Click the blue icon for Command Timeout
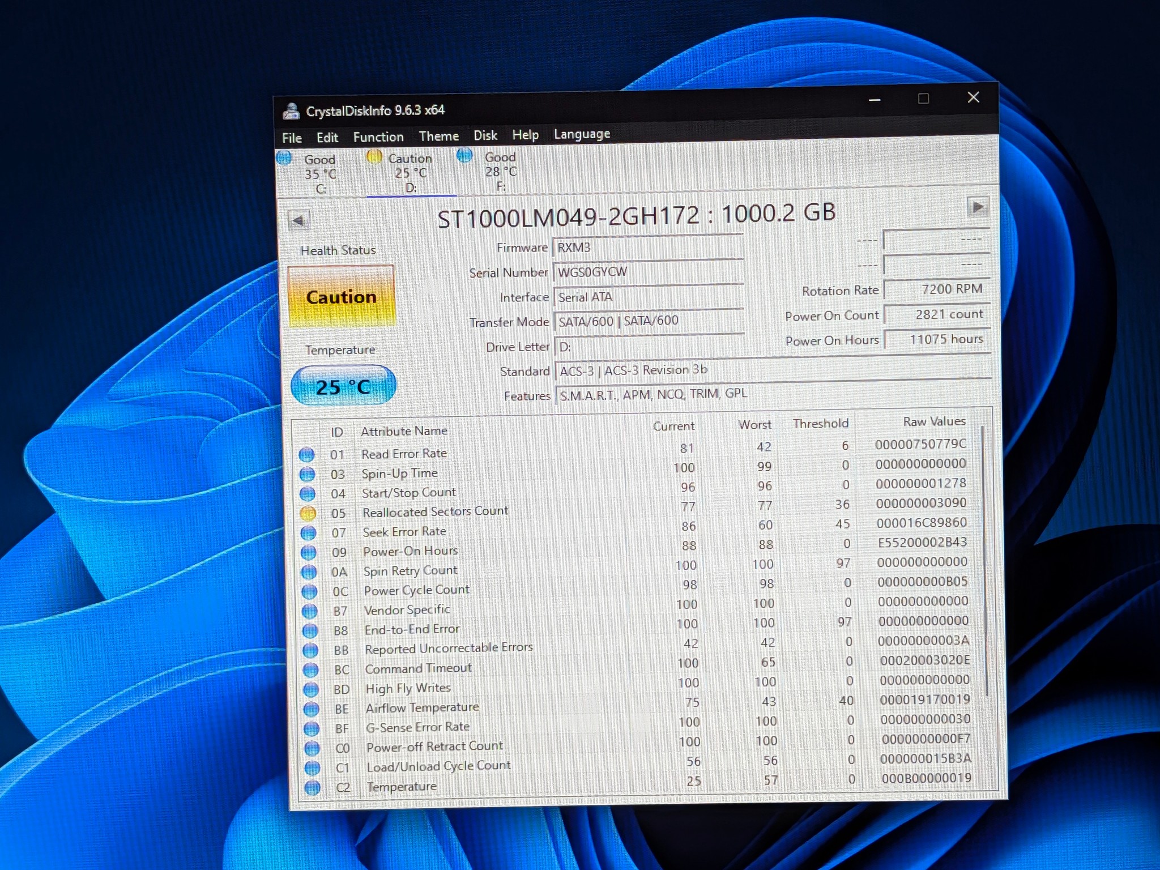 310,670
